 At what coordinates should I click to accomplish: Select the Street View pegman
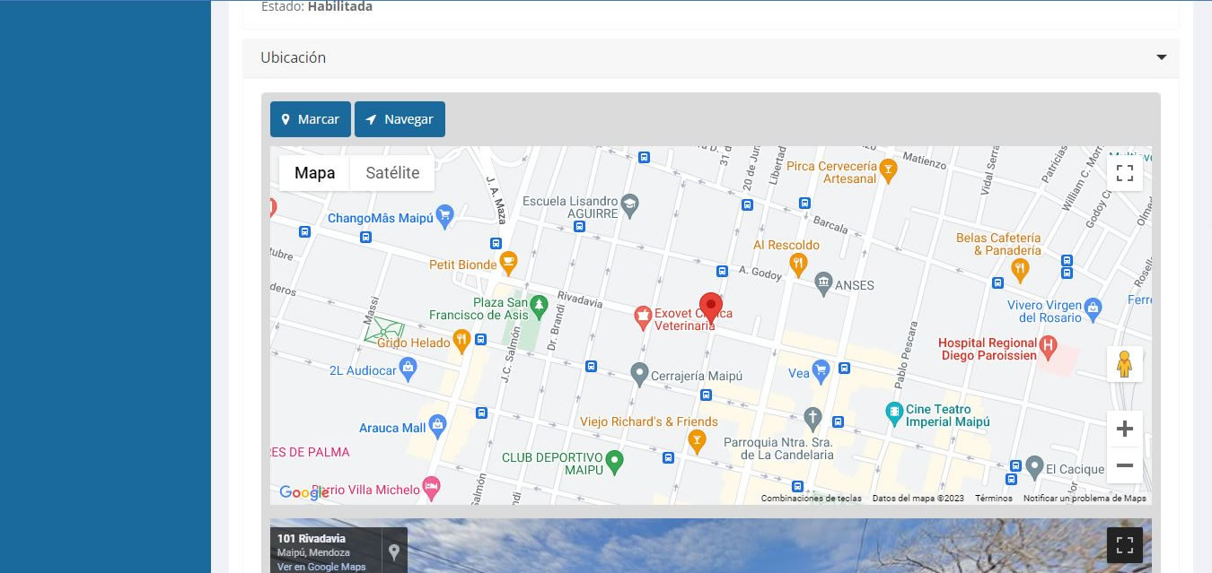coord(1125,364)
